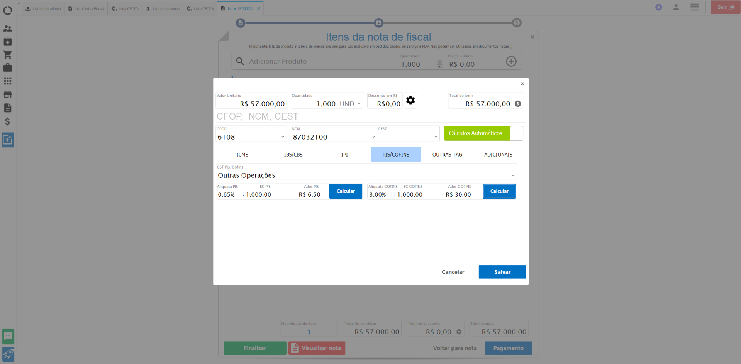The width and height of the screenshot is (741, 364).
Task: Open the chat support icon
Action: [x=8, y=336]
